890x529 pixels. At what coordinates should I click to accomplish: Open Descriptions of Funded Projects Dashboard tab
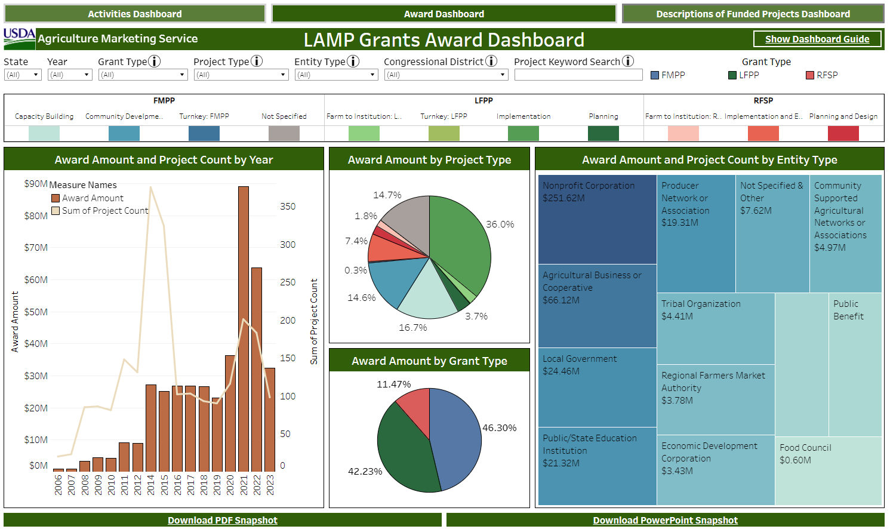753,14
